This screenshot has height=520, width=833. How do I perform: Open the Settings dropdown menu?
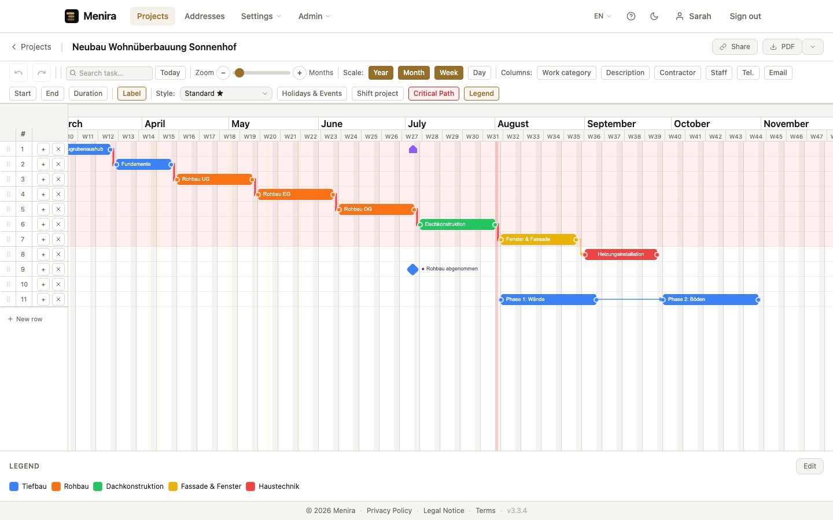coord(261,16)
